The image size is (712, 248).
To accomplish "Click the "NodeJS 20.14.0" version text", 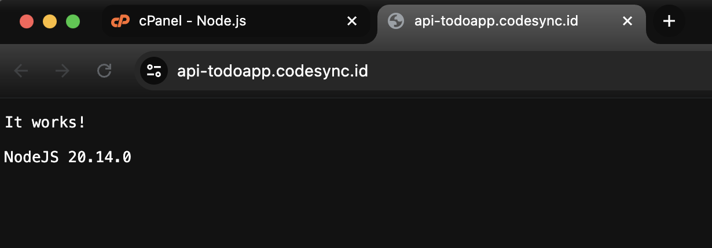I will (x=67, y=157).
